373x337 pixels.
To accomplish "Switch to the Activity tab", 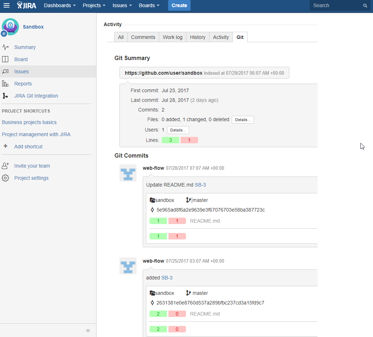I will (221, 37).
